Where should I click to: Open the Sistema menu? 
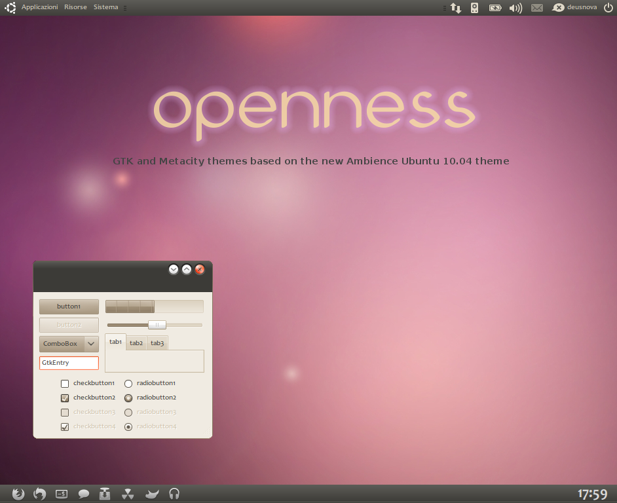tap(106, 7)
